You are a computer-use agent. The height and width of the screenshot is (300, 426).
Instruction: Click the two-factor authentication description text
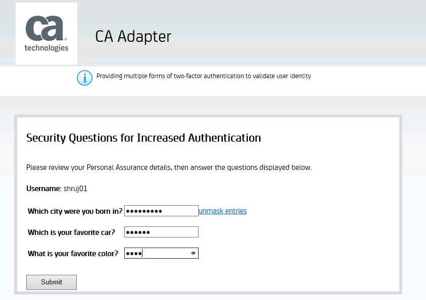click(x=204, y=76)
